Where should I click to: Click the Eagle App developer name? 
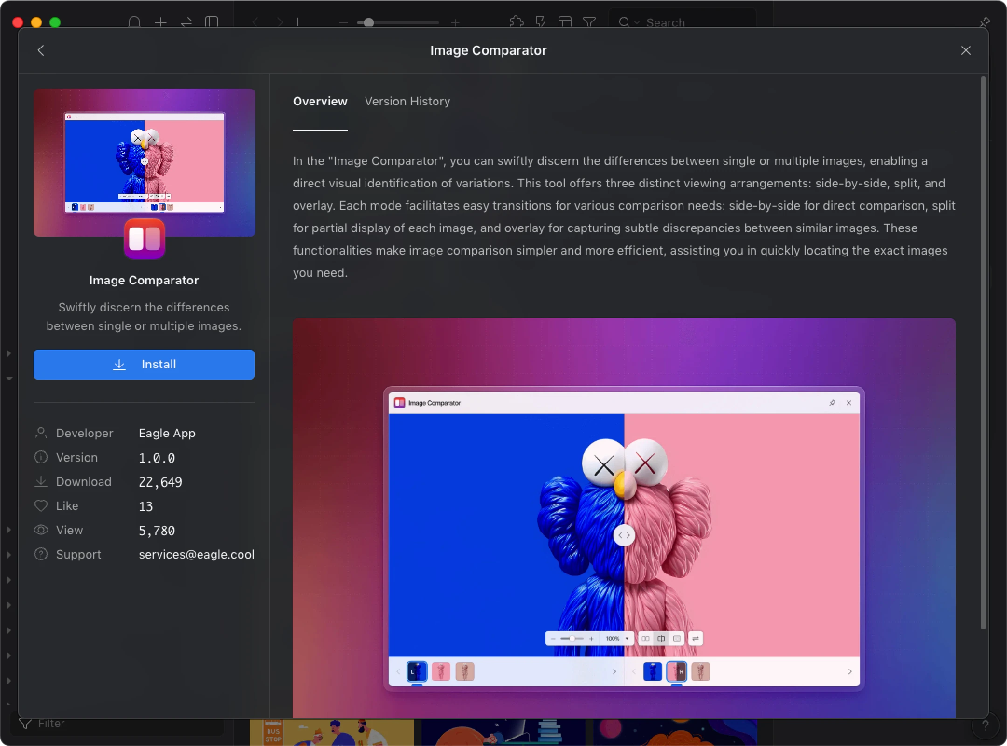[167, 433]
